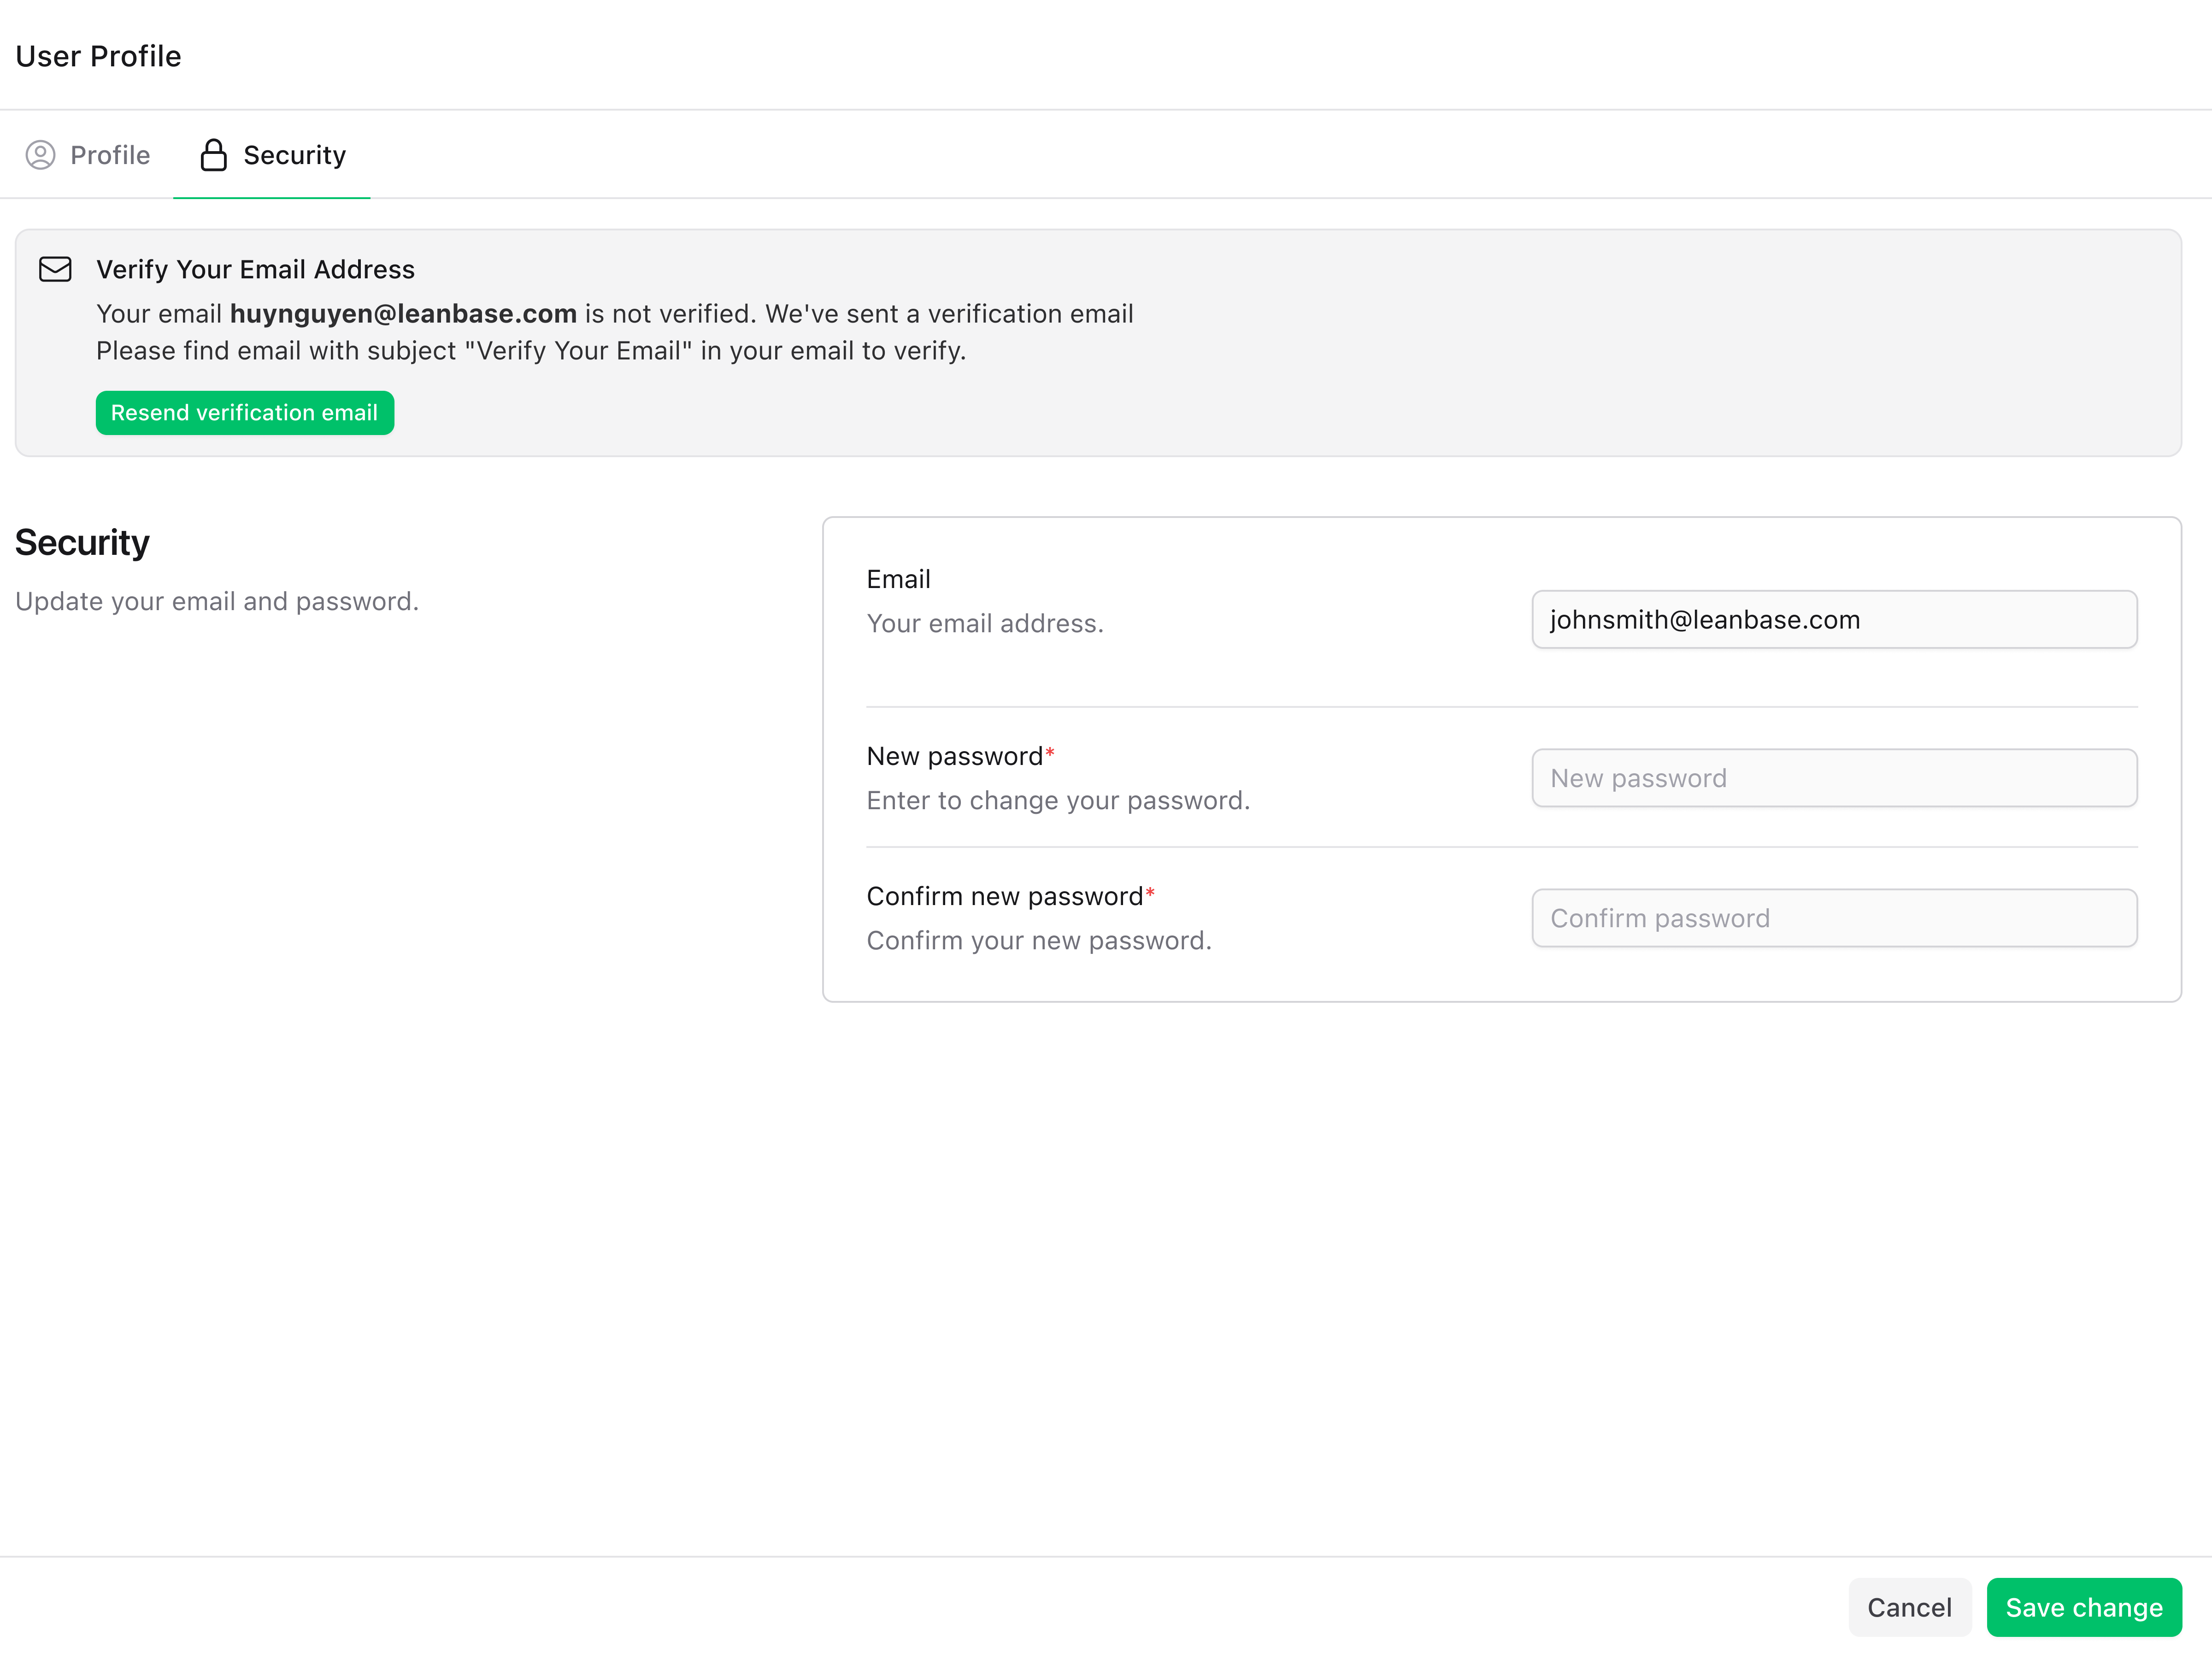Click the User Profile page title
This screenshot has width=2212, height=1659.
point(98,56)
